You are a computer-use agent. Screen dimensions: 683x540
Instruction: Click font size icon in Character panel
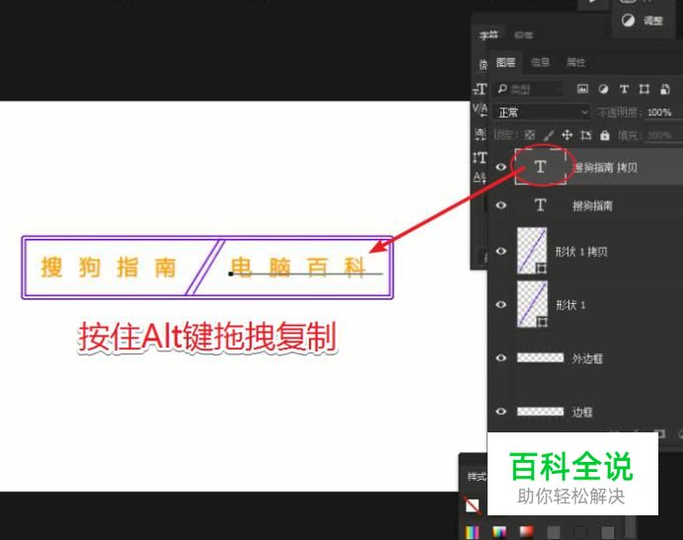(480, 89)
